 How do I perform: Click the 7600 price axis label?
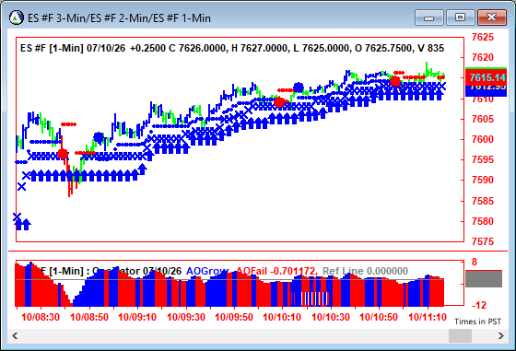coord(483,139)
